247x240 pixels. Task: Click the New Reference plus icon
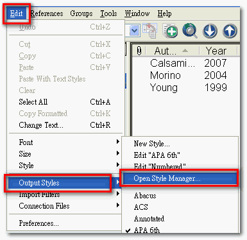click(x=170, y=31)
